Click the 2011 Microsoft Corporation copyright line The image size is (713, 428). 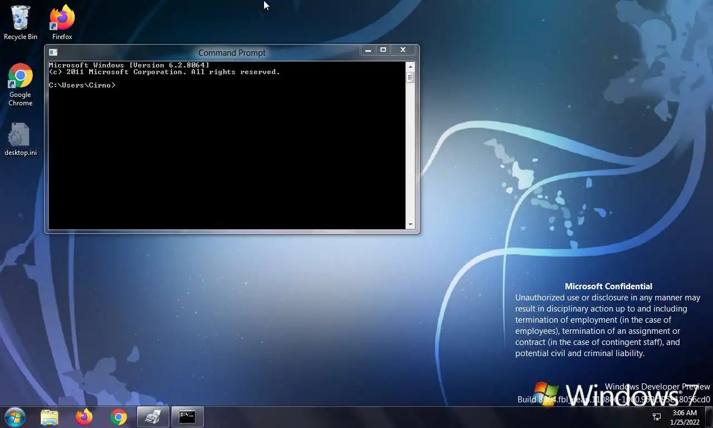[164, 72]
